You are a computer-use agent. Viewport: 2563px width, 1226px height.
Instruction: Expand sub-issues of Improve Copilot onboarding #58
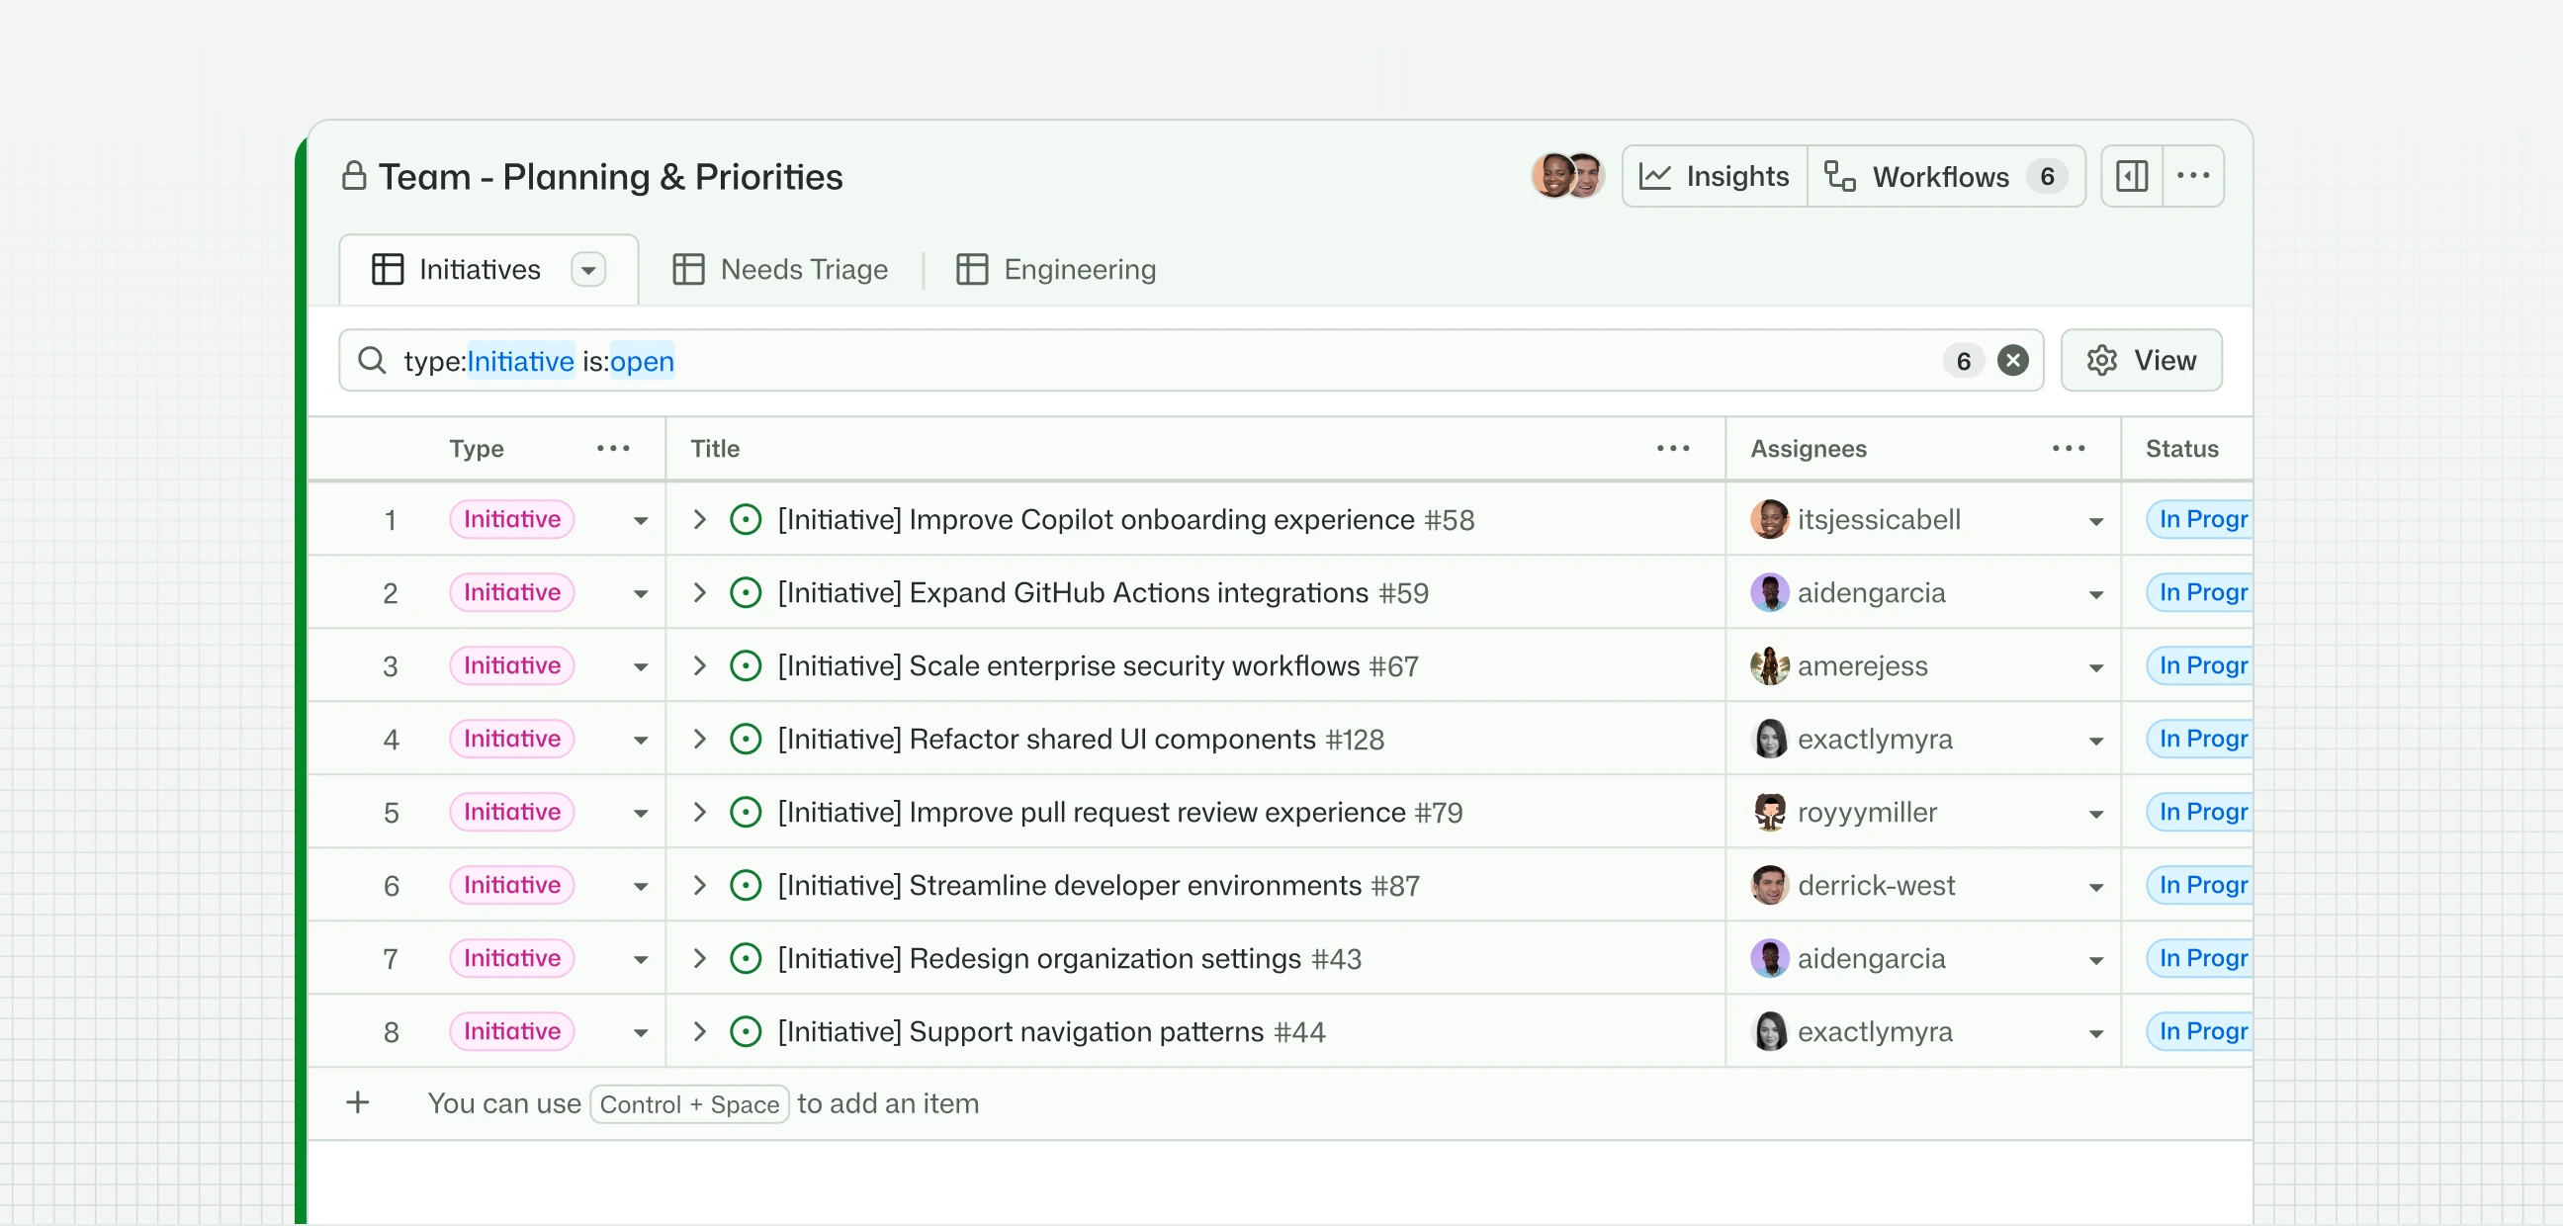pyautogui.click(x=699, y=519)
